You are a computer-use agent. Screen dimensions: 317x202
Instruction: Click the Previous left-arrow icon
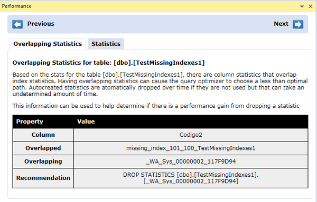pyautogui.click(x=17, y=24)
